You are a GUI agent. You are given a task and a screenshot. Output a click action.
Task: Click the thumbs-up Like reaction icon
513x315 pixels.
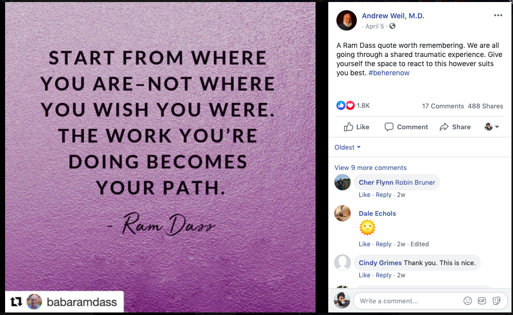pos(340,105)
